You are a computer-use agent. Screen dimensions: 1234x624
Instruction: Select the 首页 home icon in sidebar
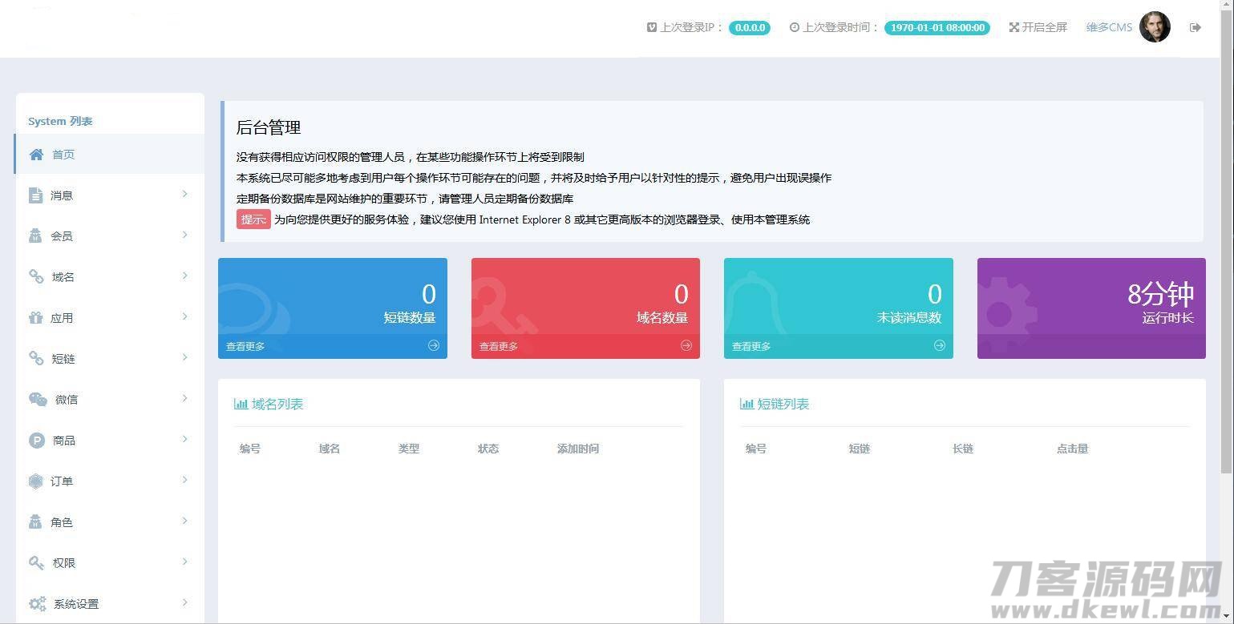(x=36, y=154)
